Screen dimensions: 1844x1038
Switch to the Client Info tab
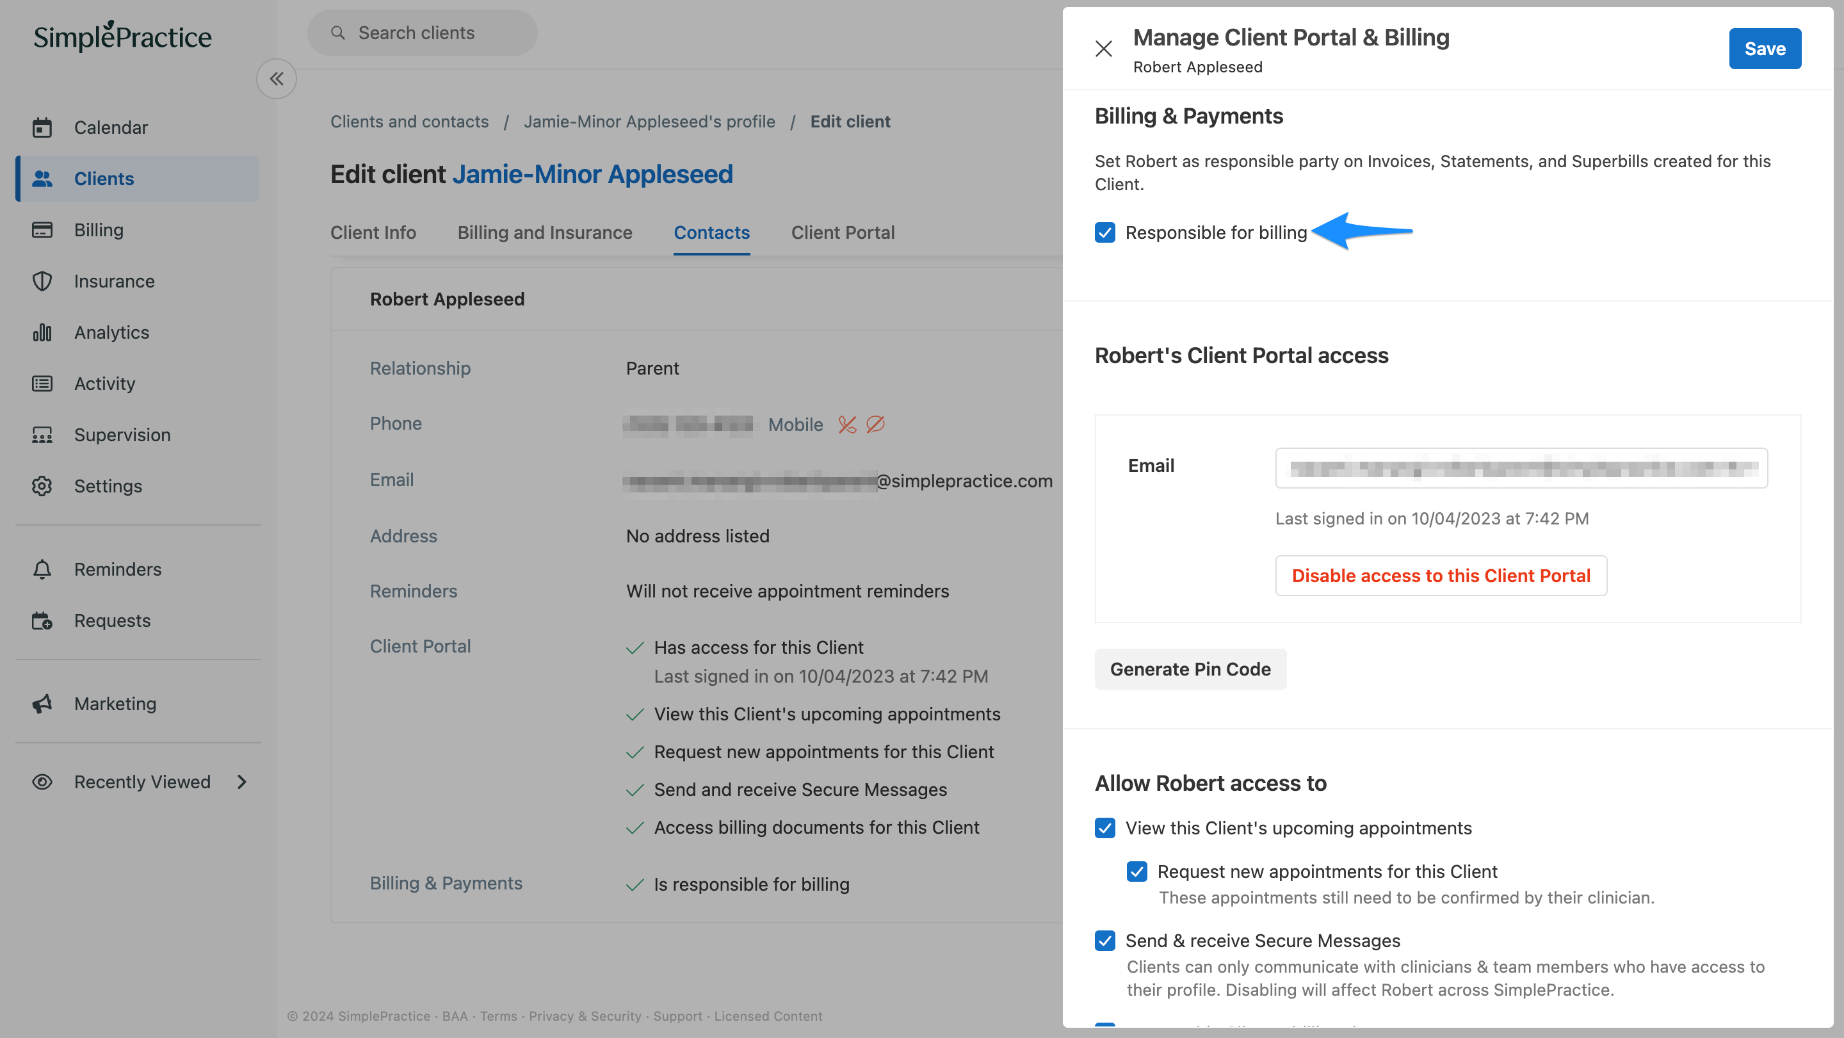pos(373,232)
